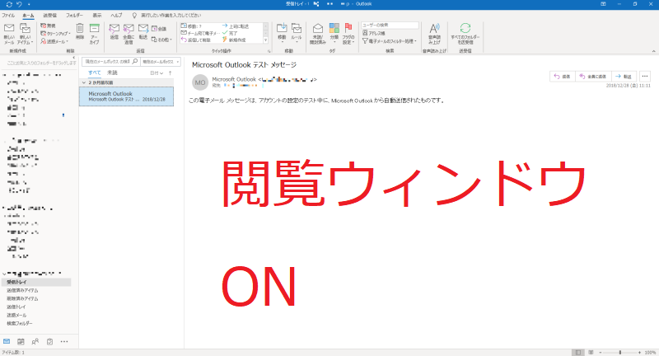Click 全員に返信 button in reading pane
659x356 pixels.
[x=593, y=77]
